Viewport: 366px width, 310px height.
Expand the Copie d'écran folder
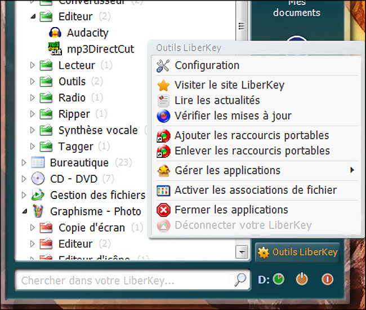pos(33,228)
